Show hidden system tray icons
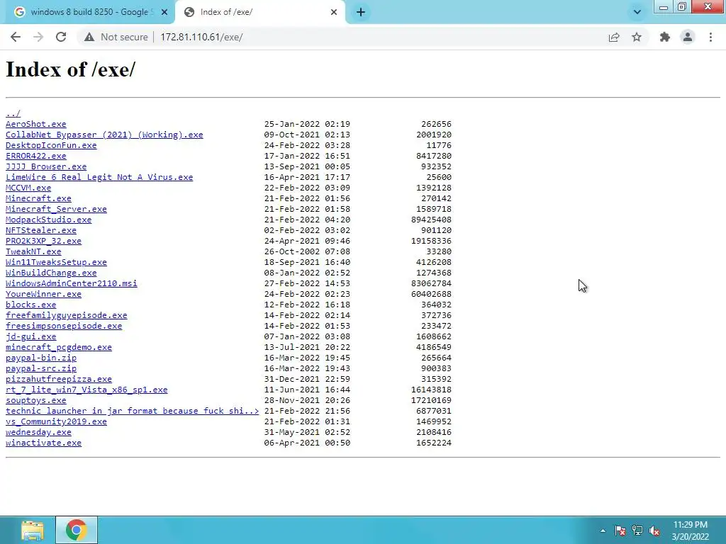726x544 pixels. (x=603, y=531)
